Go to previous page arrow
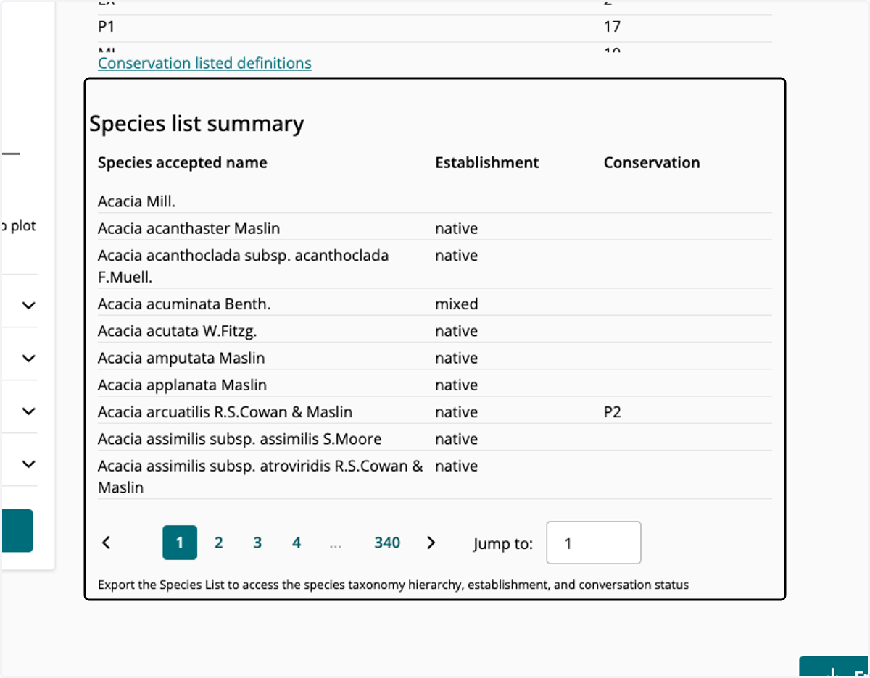Image resolution: width=870 pixels, height=678 pixels. 106,543
